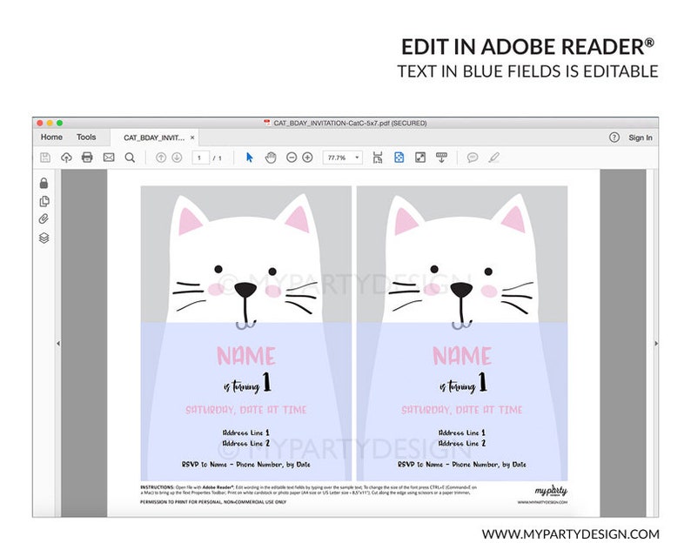Image resolution: width=691 pixels, height=550 pixels.
Task: Click the fit one full page icon
Action: pyautogui.click(x=399, y=158)
